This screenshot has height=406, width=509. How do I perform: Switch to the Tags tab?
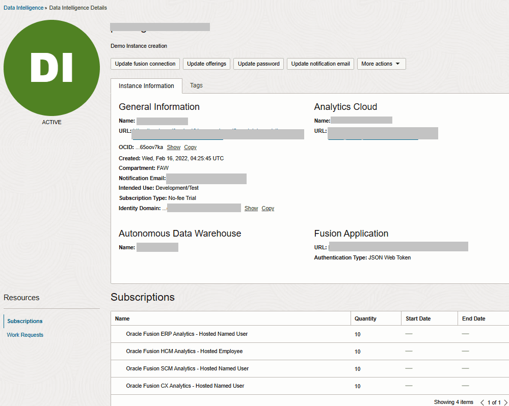point(196,85)
